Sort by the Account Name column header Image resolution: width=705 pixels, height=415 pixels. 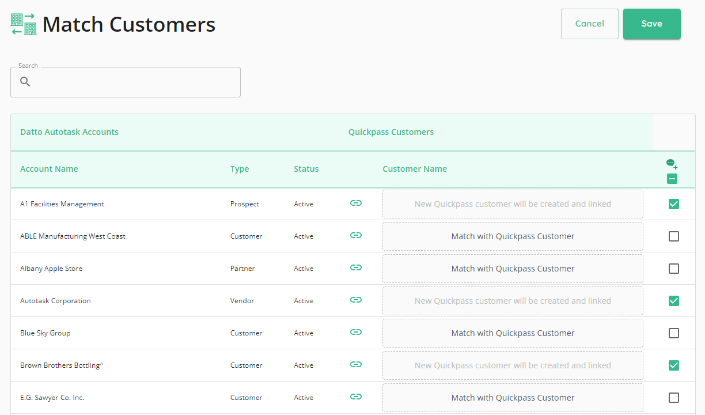[x=49, y=169]
